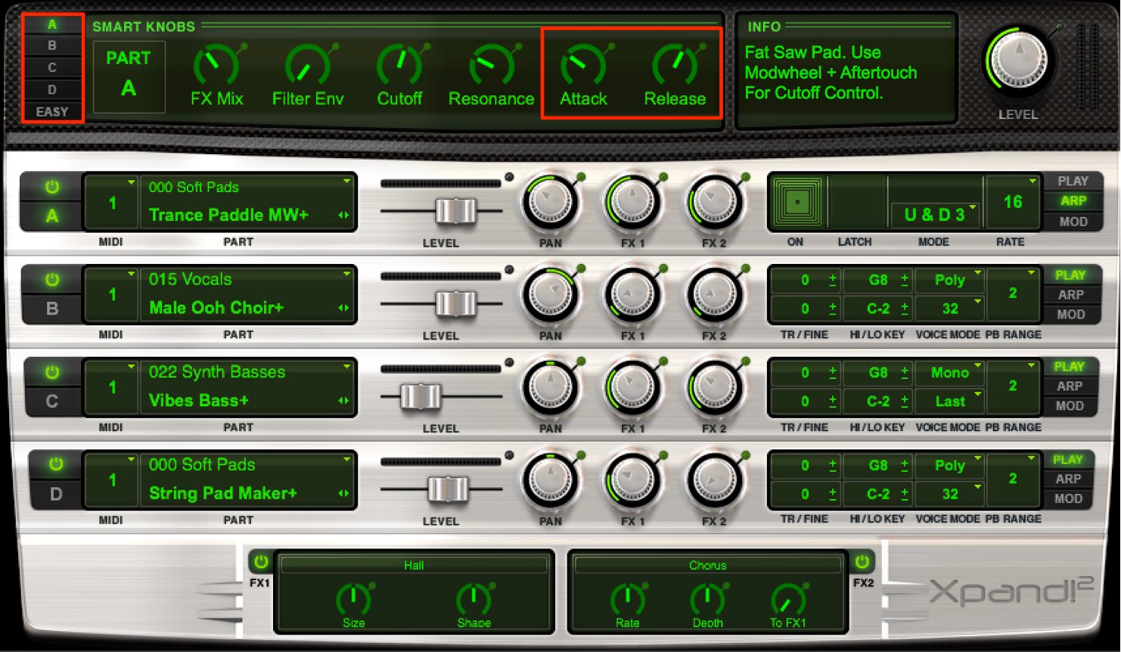Click the Part B letter button
Viewport: 1121px width, 652px height.
(x=51, y=309)
